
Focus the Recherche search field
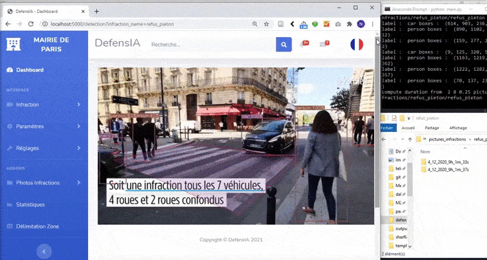[x=213, y=45]
